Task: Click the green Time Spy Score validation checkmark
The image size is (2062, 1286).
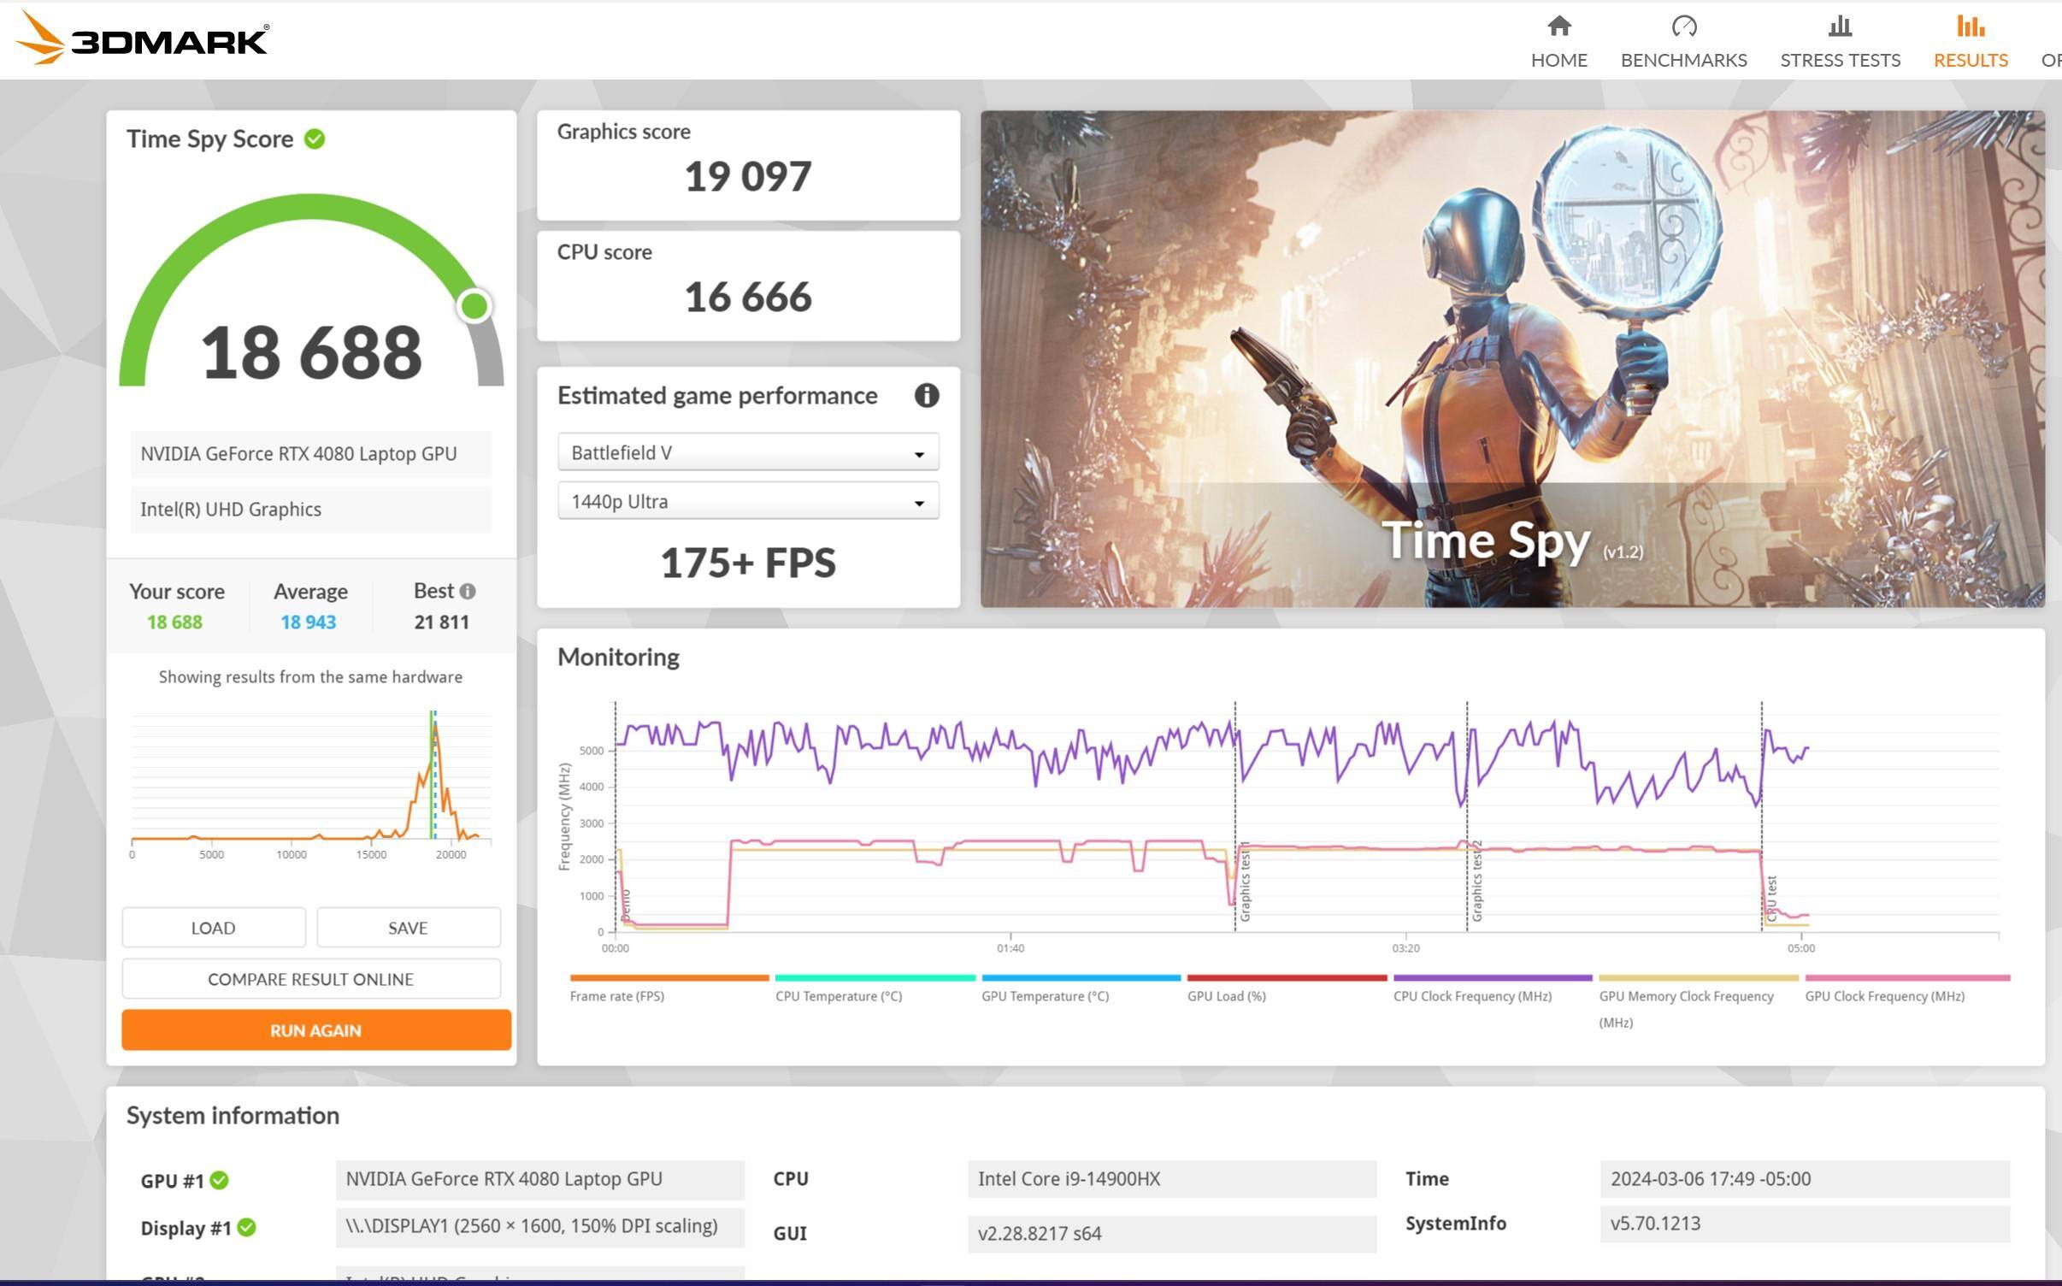Action: [x=315, y=139]
